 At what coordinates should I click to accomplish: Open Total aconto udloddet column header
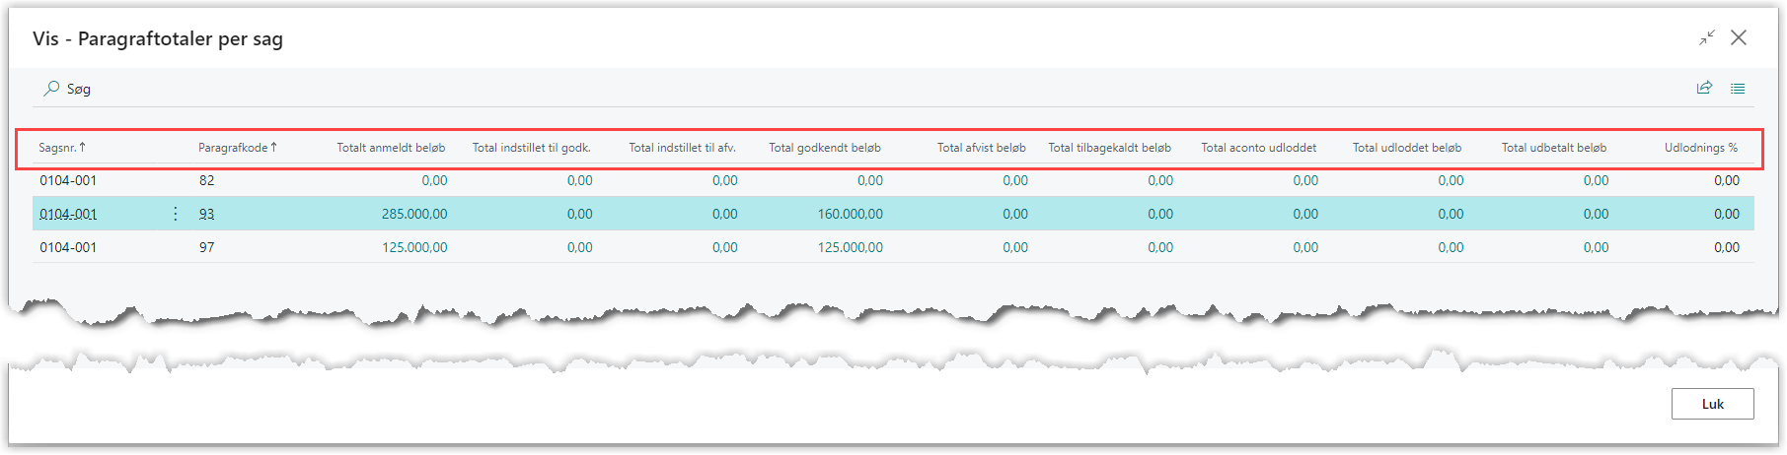point(1259,148)
